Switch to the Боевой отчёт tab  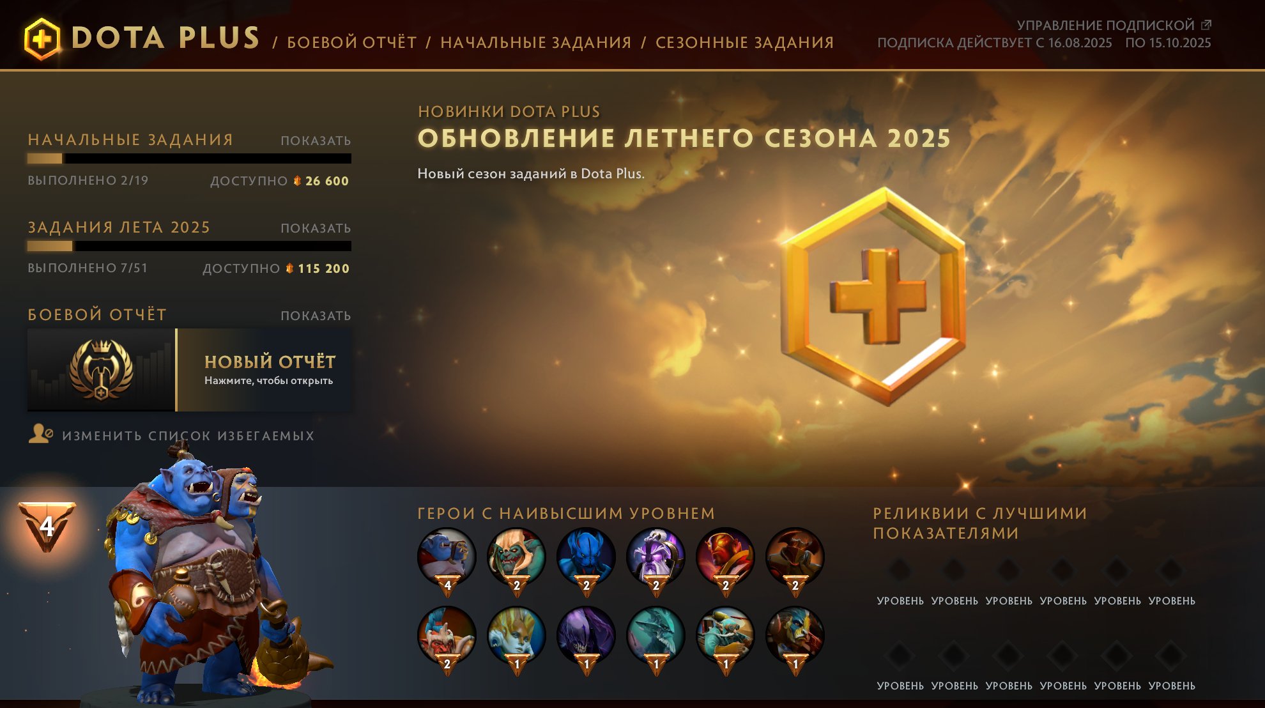(x=351, y=42)
